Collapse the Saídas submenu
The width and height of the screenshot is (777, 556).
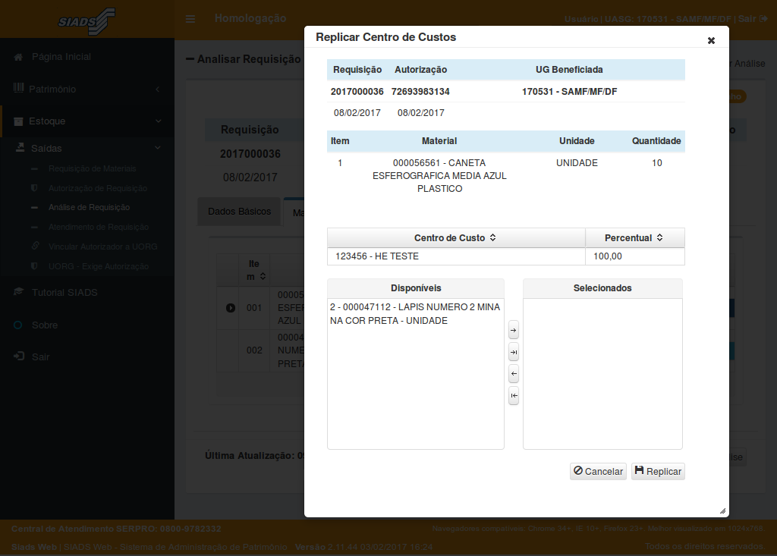point(87,148)
